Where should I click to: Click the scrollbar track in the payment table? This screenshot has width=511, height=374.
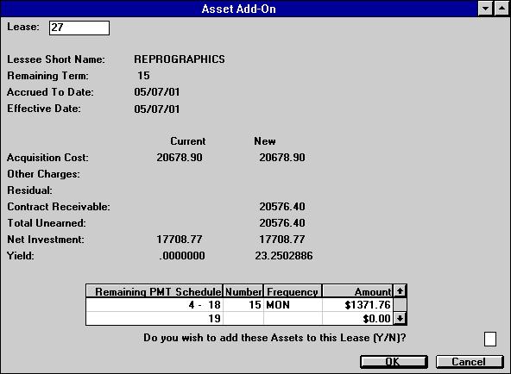coord(400,305)
